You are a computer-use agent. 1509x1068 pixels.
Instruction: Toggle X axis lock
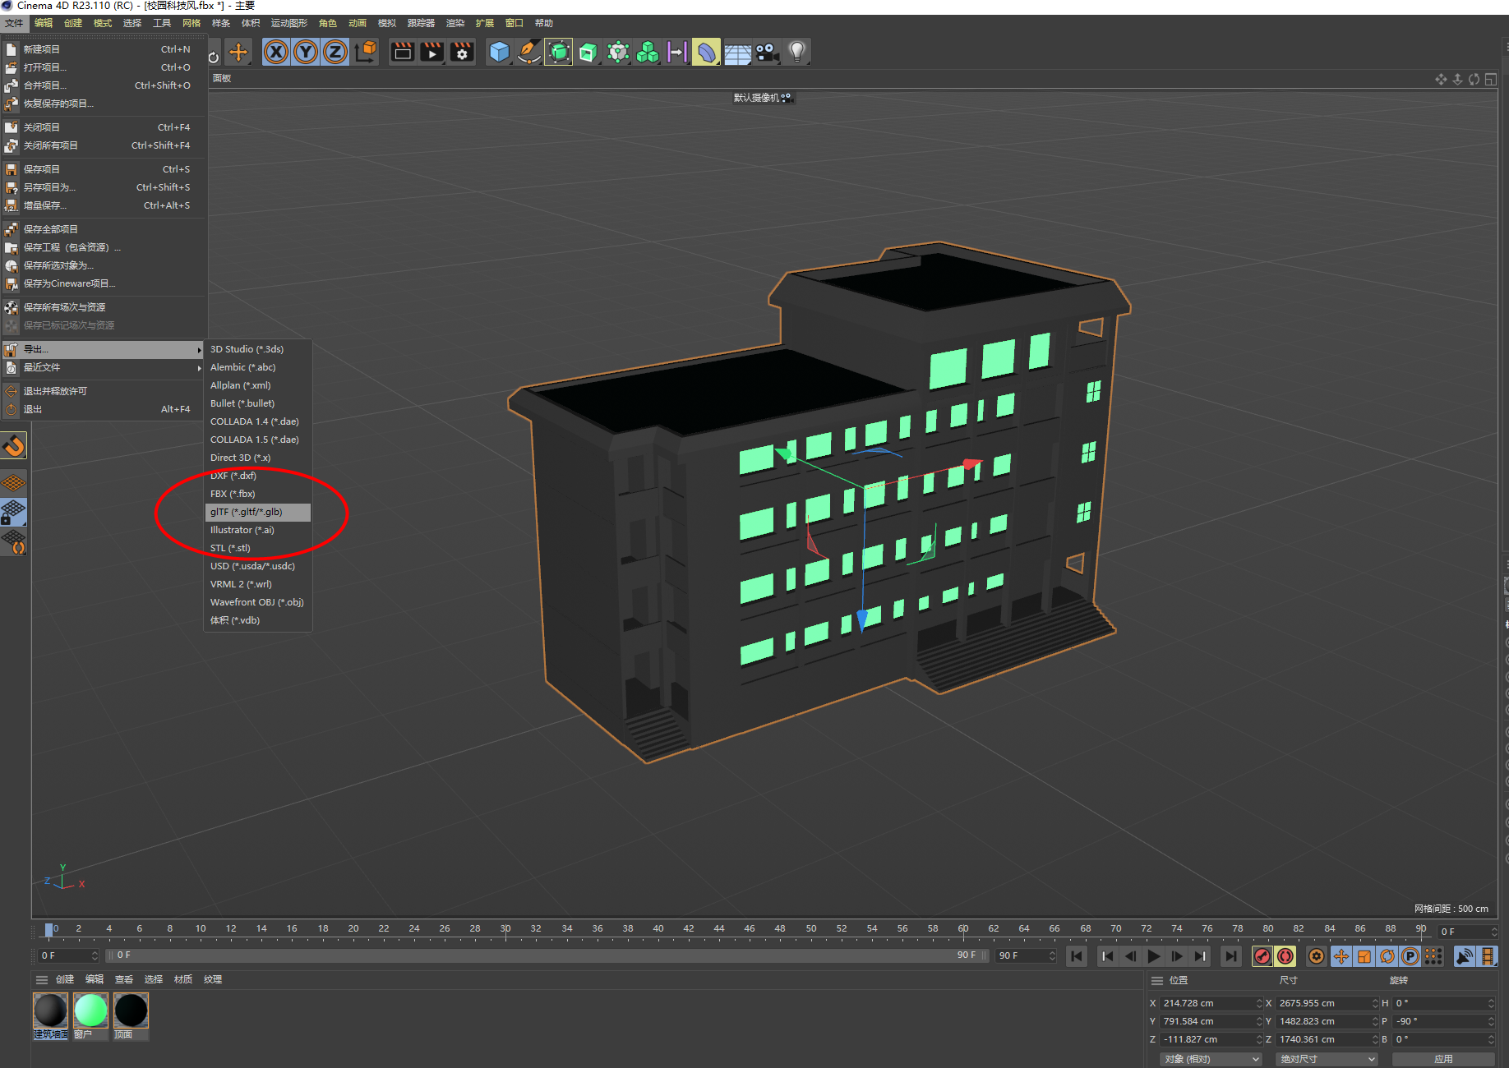[x=276, y=53]
